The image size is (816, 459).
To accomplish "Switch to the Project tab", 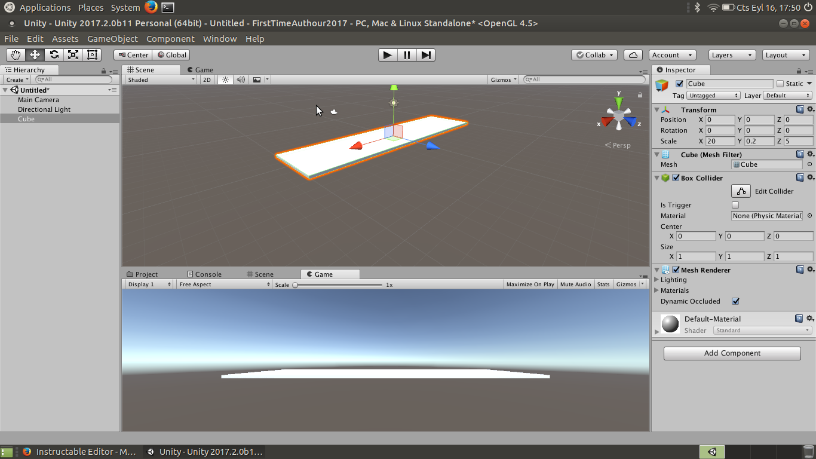I will 142,274.
